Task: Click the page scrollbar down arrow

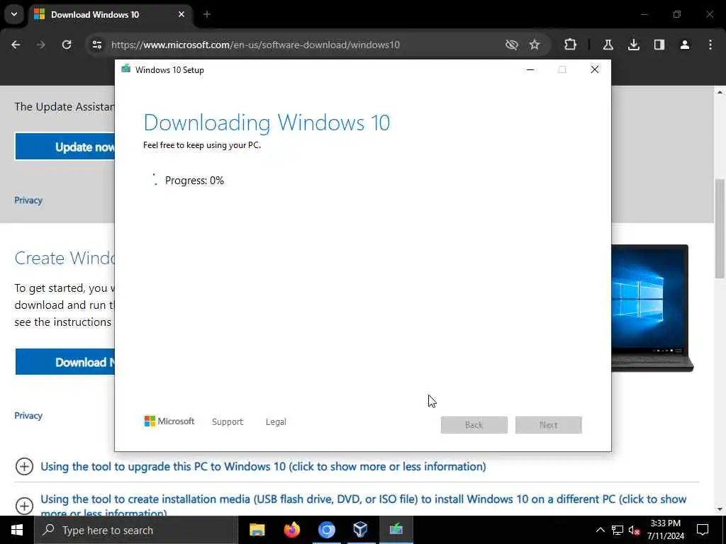Action: pos(720,509)
